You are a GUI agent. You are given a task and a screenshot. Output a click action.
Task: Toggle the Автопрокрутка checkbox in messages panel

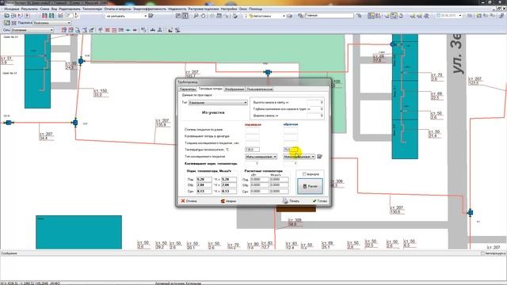482,253
